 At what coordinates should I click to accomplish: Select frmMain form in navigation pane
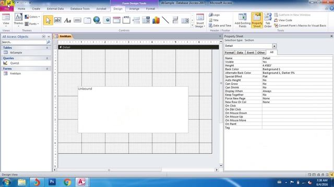[16, 74]
